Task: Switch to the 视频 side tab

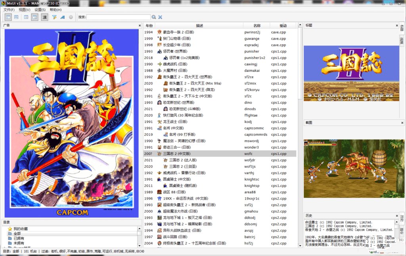Action: 402,41
